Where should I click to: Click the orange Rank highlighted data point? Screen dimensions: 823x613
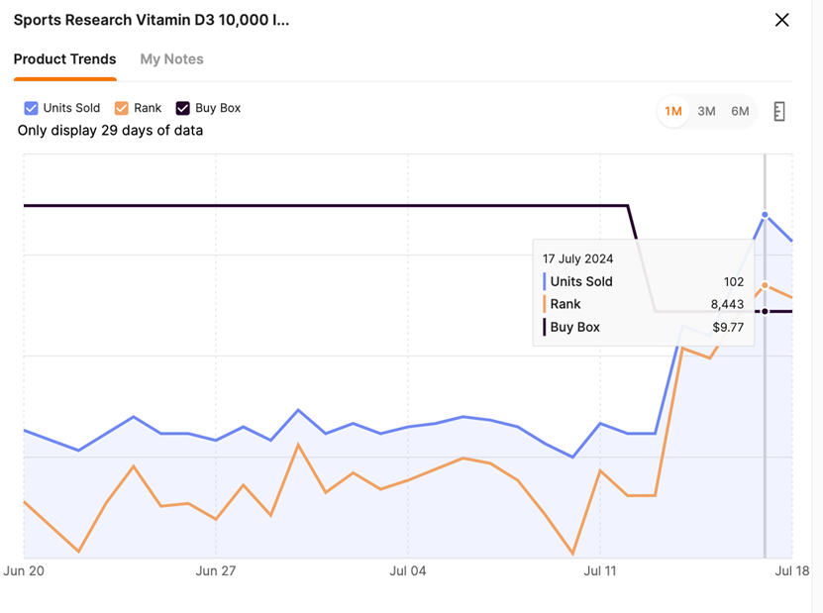[x=765, y=285]
